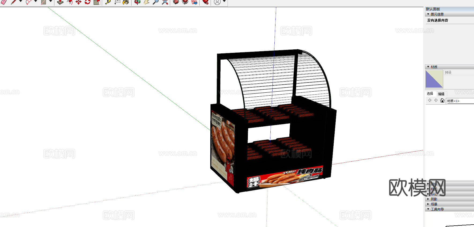Open the Arc tool dropdown arrow
The width and height of the screenshot is (474, 227).
[35, 2]
